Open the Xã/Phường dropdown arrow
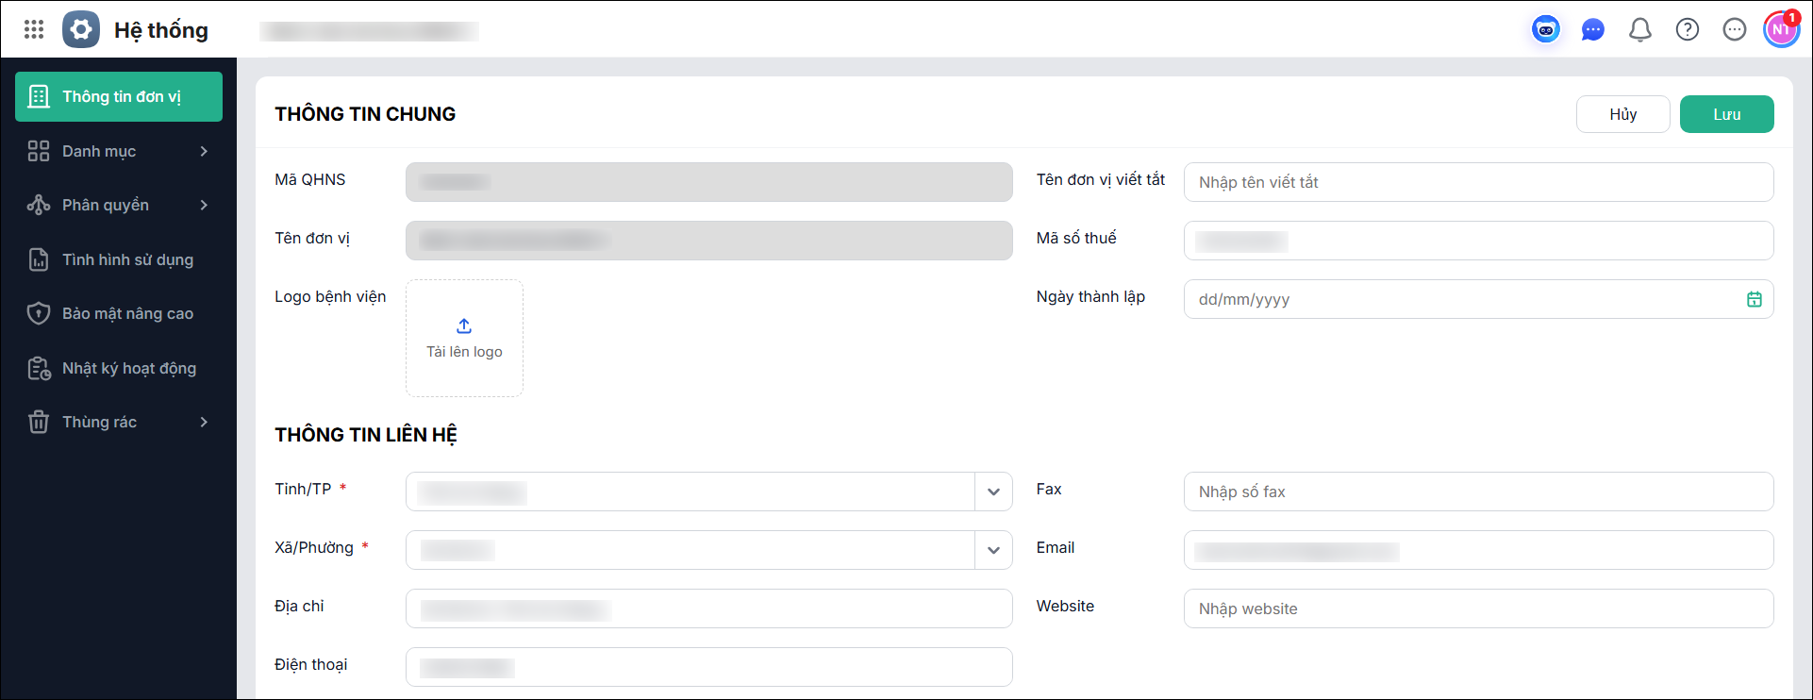This screenshot has width=1813, height=700. pyautogui.click(x=993, y=550)
